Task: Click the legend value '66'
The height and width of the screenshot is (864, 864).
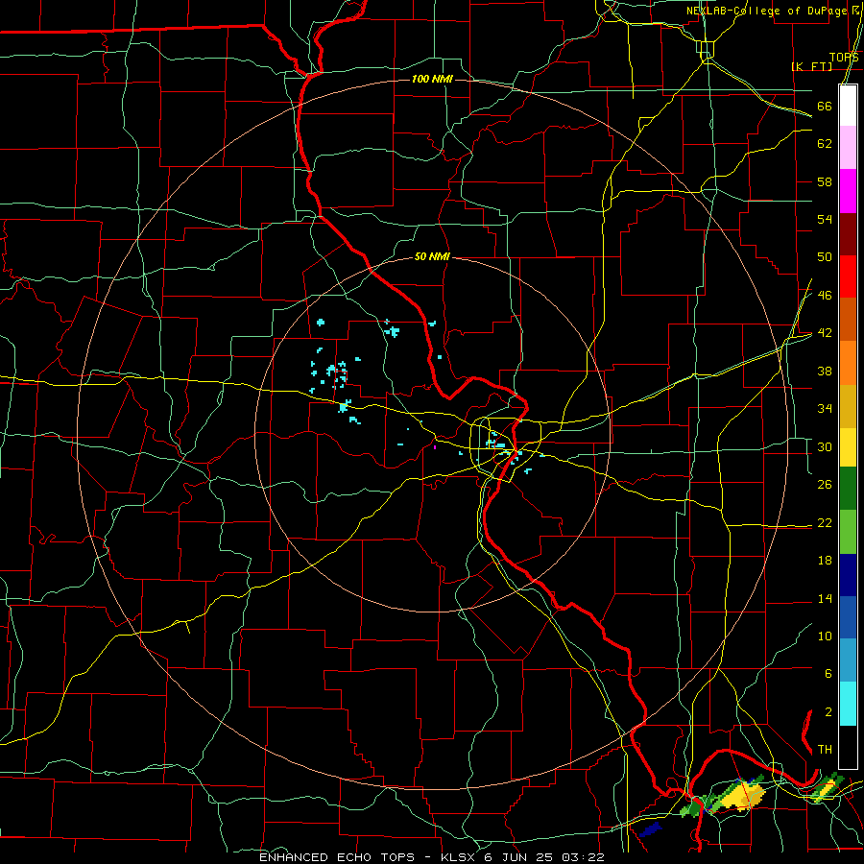Action: coord(825,107)
